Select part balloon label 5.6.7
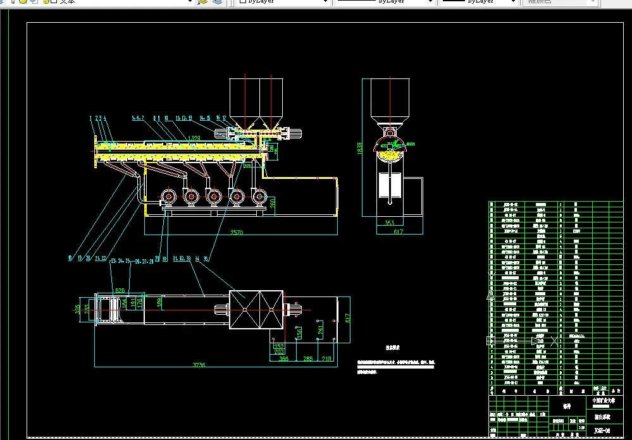This screenshot has width=632, height=440. tap(137, 118)
